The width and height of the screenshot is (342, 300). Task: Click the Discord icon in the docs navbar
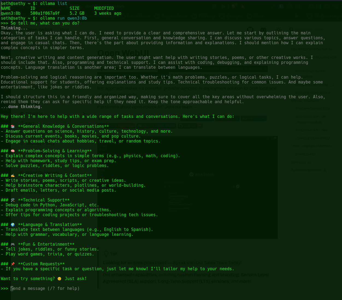click(263, 29)
